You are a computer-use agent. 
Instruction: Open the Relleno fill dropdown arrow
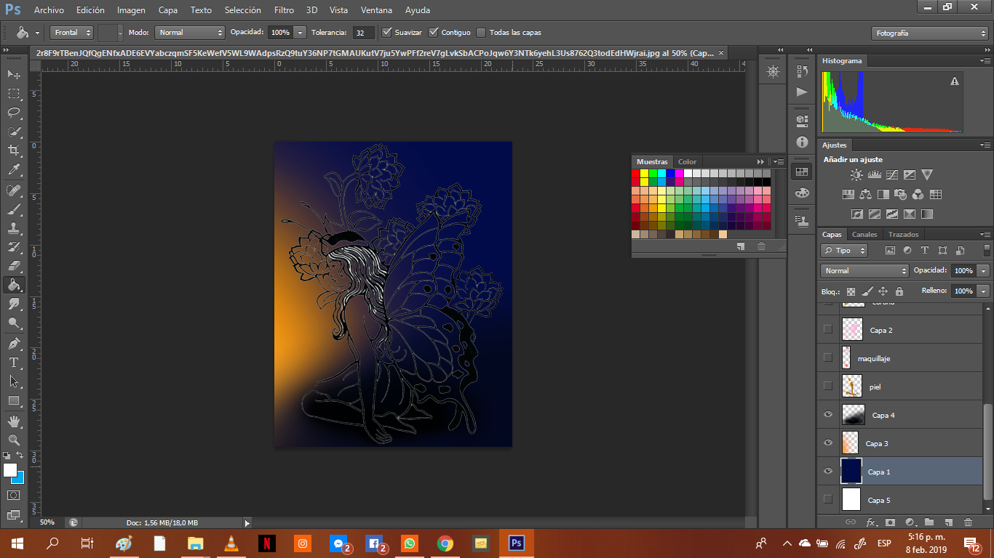click(x=984, y=291)
